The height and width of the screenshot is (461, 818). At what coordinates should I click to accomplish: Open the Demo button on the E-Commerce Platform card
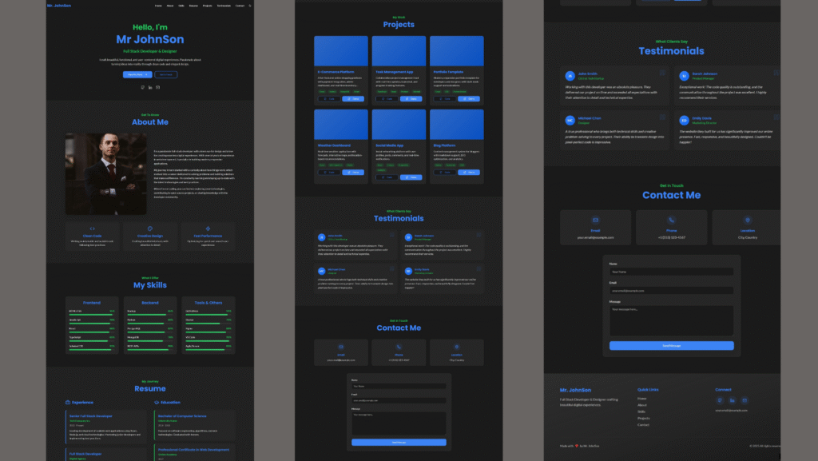353,98
